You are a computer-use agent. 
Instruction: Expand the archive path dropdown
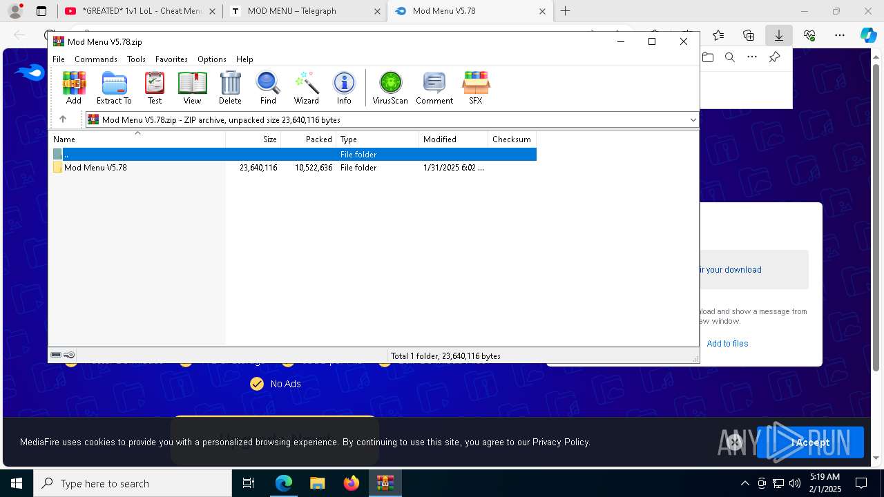tap(693, 120)
